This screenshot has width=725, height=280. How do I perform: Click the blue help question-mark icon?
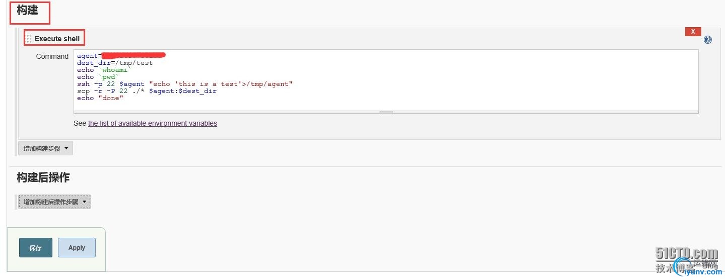coord(708,40)
